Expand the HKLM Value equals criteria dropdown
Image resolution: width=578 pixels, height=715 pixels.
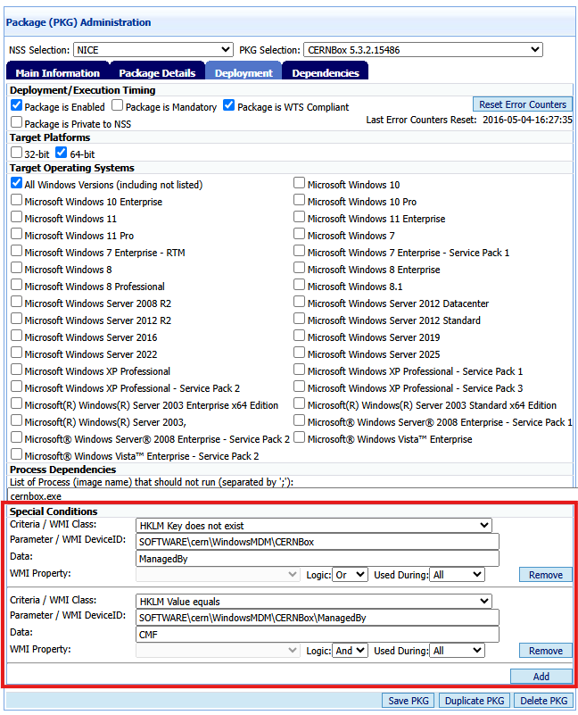[313, 602]
